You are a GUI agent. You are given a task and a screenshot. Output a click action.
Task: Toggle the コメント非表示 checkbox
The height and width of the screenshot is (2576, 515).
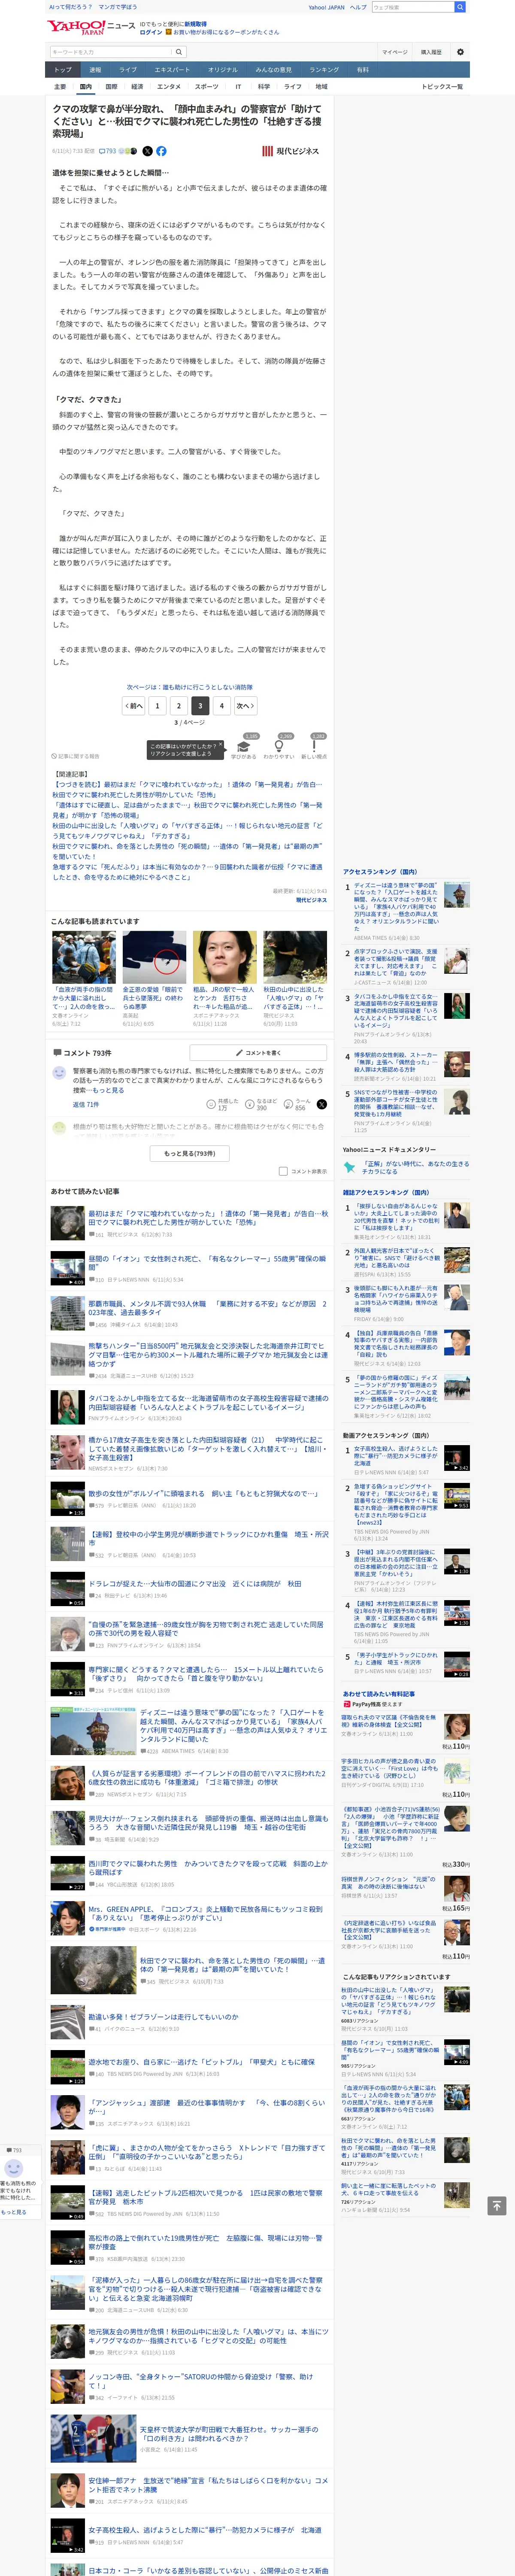tap(283, 1171)
